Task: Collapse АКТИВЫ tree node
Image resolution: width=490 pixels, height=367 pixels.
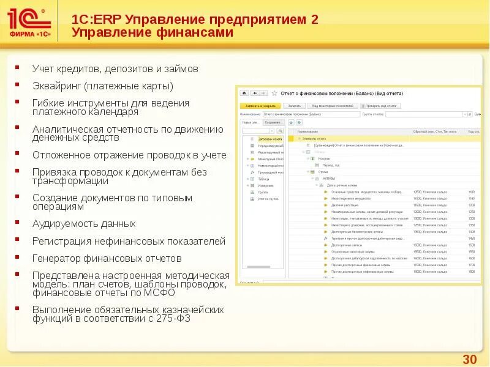Action: click(x=312, y=179)
